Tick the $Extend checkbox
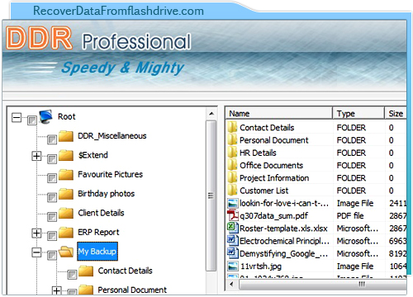This screenshot has width=413, height=297. 52,159
